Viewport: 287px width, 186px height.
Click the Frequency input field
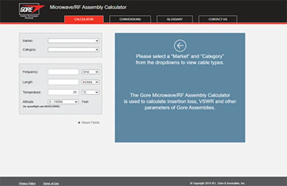tap(63, 72)
